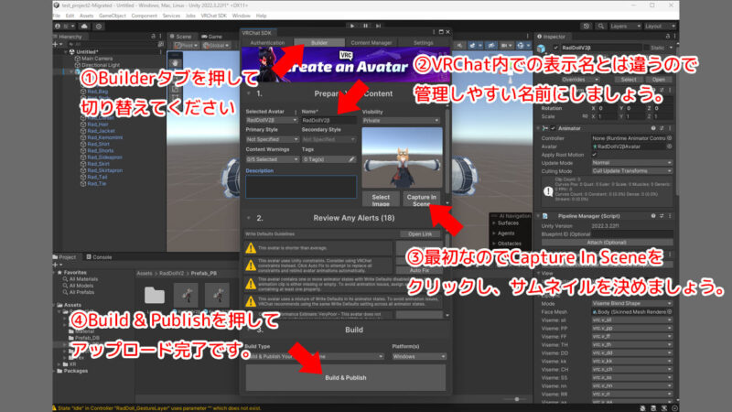The height and width of the screenshot is (412, 732).
Task: Click the cloud services icon
Action: (84, 27)
